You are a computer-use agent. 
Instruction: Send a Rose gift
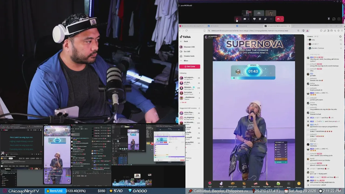(x=210, y=184)
